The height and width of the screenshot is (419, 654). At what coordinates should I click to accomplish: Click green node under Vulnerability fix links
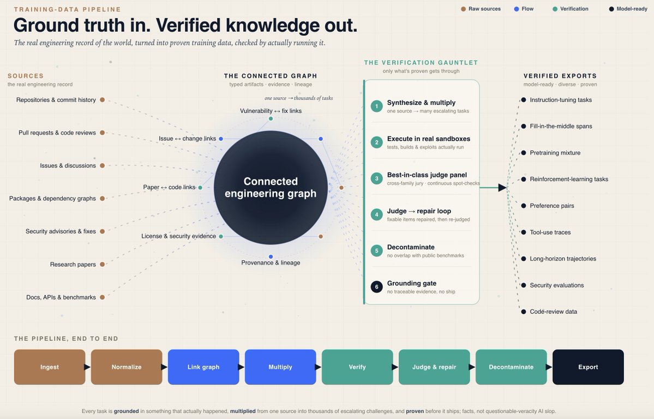coord(271,118)
